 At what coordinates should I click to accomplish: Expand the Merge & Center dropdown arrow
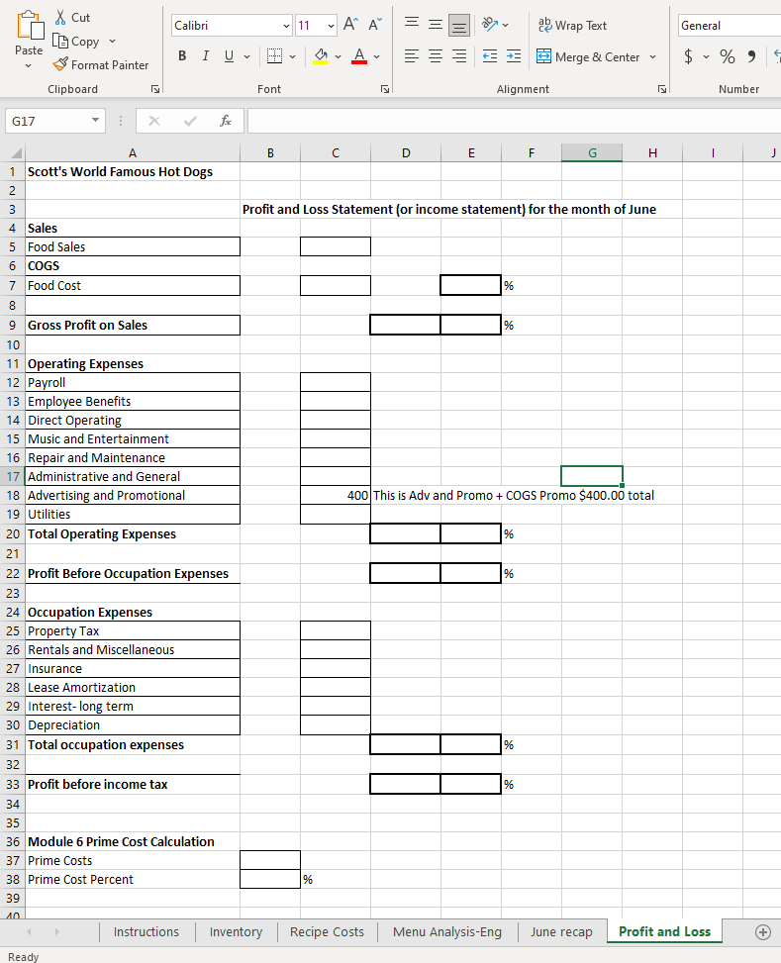(x=652, y=57)
